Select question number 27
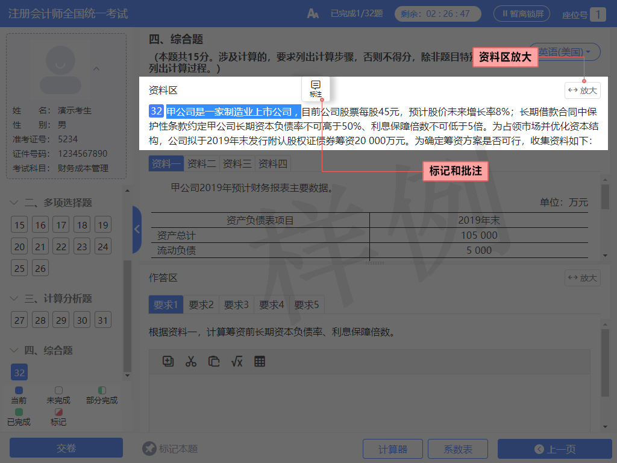 (20, 321)
